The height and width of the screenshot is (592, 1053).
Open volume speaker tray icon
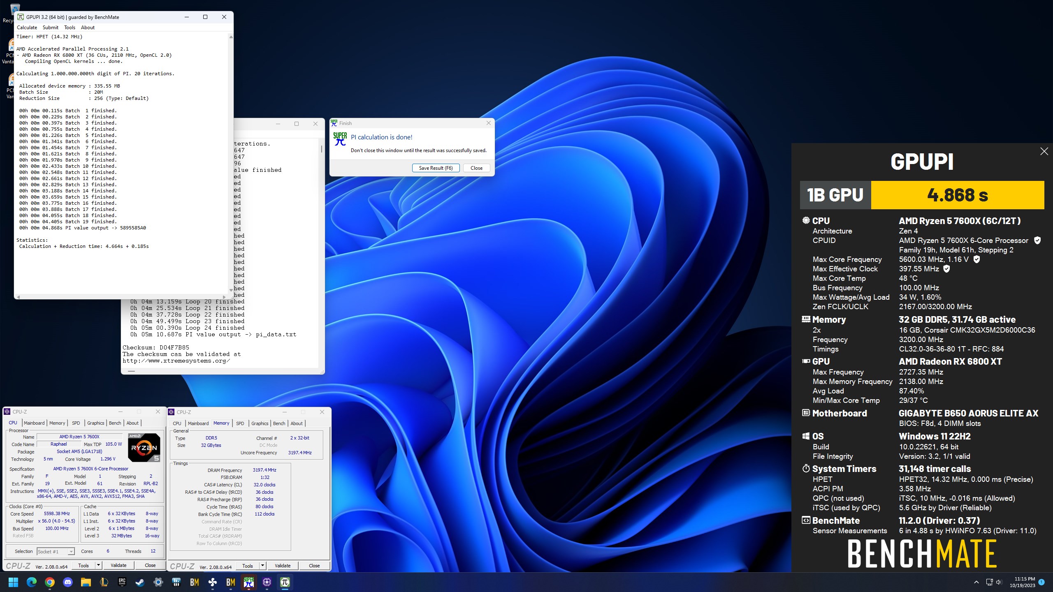1000,582
